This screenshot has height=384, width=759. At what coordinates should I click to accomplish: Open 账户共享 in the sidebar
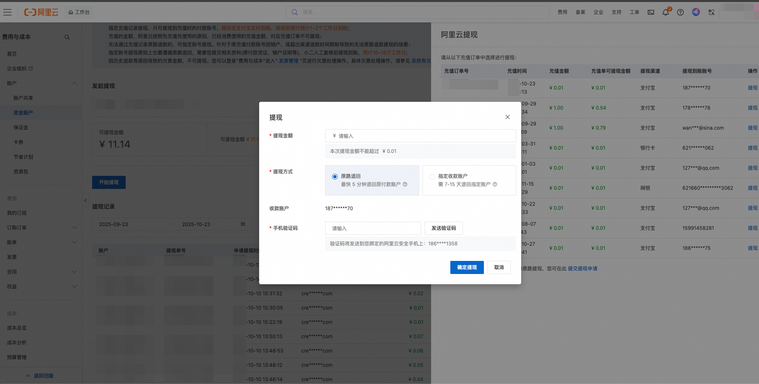pyautogui.click(x=23, y=98)
